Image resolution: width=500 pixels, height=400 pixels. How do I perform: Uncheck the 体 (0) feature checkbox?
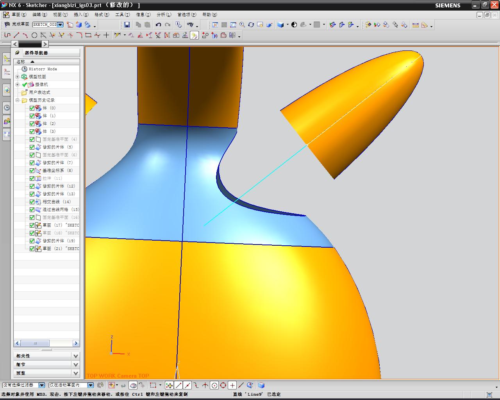pyautogui.click(x=32, y=108)
